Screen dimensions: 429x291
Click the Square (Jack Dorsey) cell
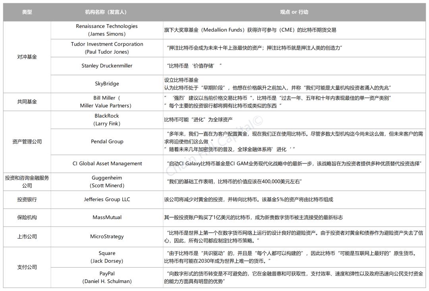pos(106,257)
